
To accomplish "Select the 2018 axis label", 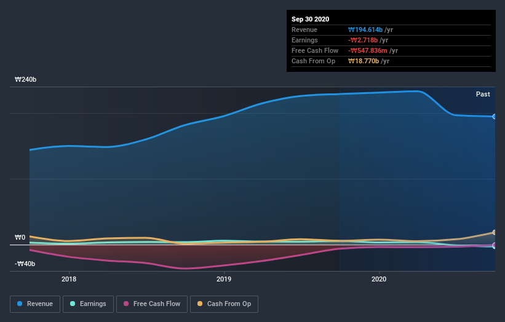I will [x=69, y=279].
